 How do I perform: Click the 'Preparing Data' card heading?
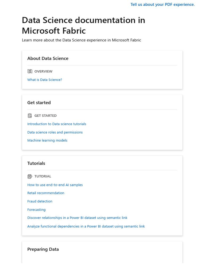[x=43, y=249]
